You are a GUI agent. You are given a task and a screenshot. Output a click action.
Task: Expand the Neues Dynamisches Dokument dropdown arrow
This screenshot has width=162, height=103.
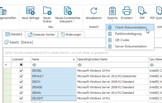point(74,21)
